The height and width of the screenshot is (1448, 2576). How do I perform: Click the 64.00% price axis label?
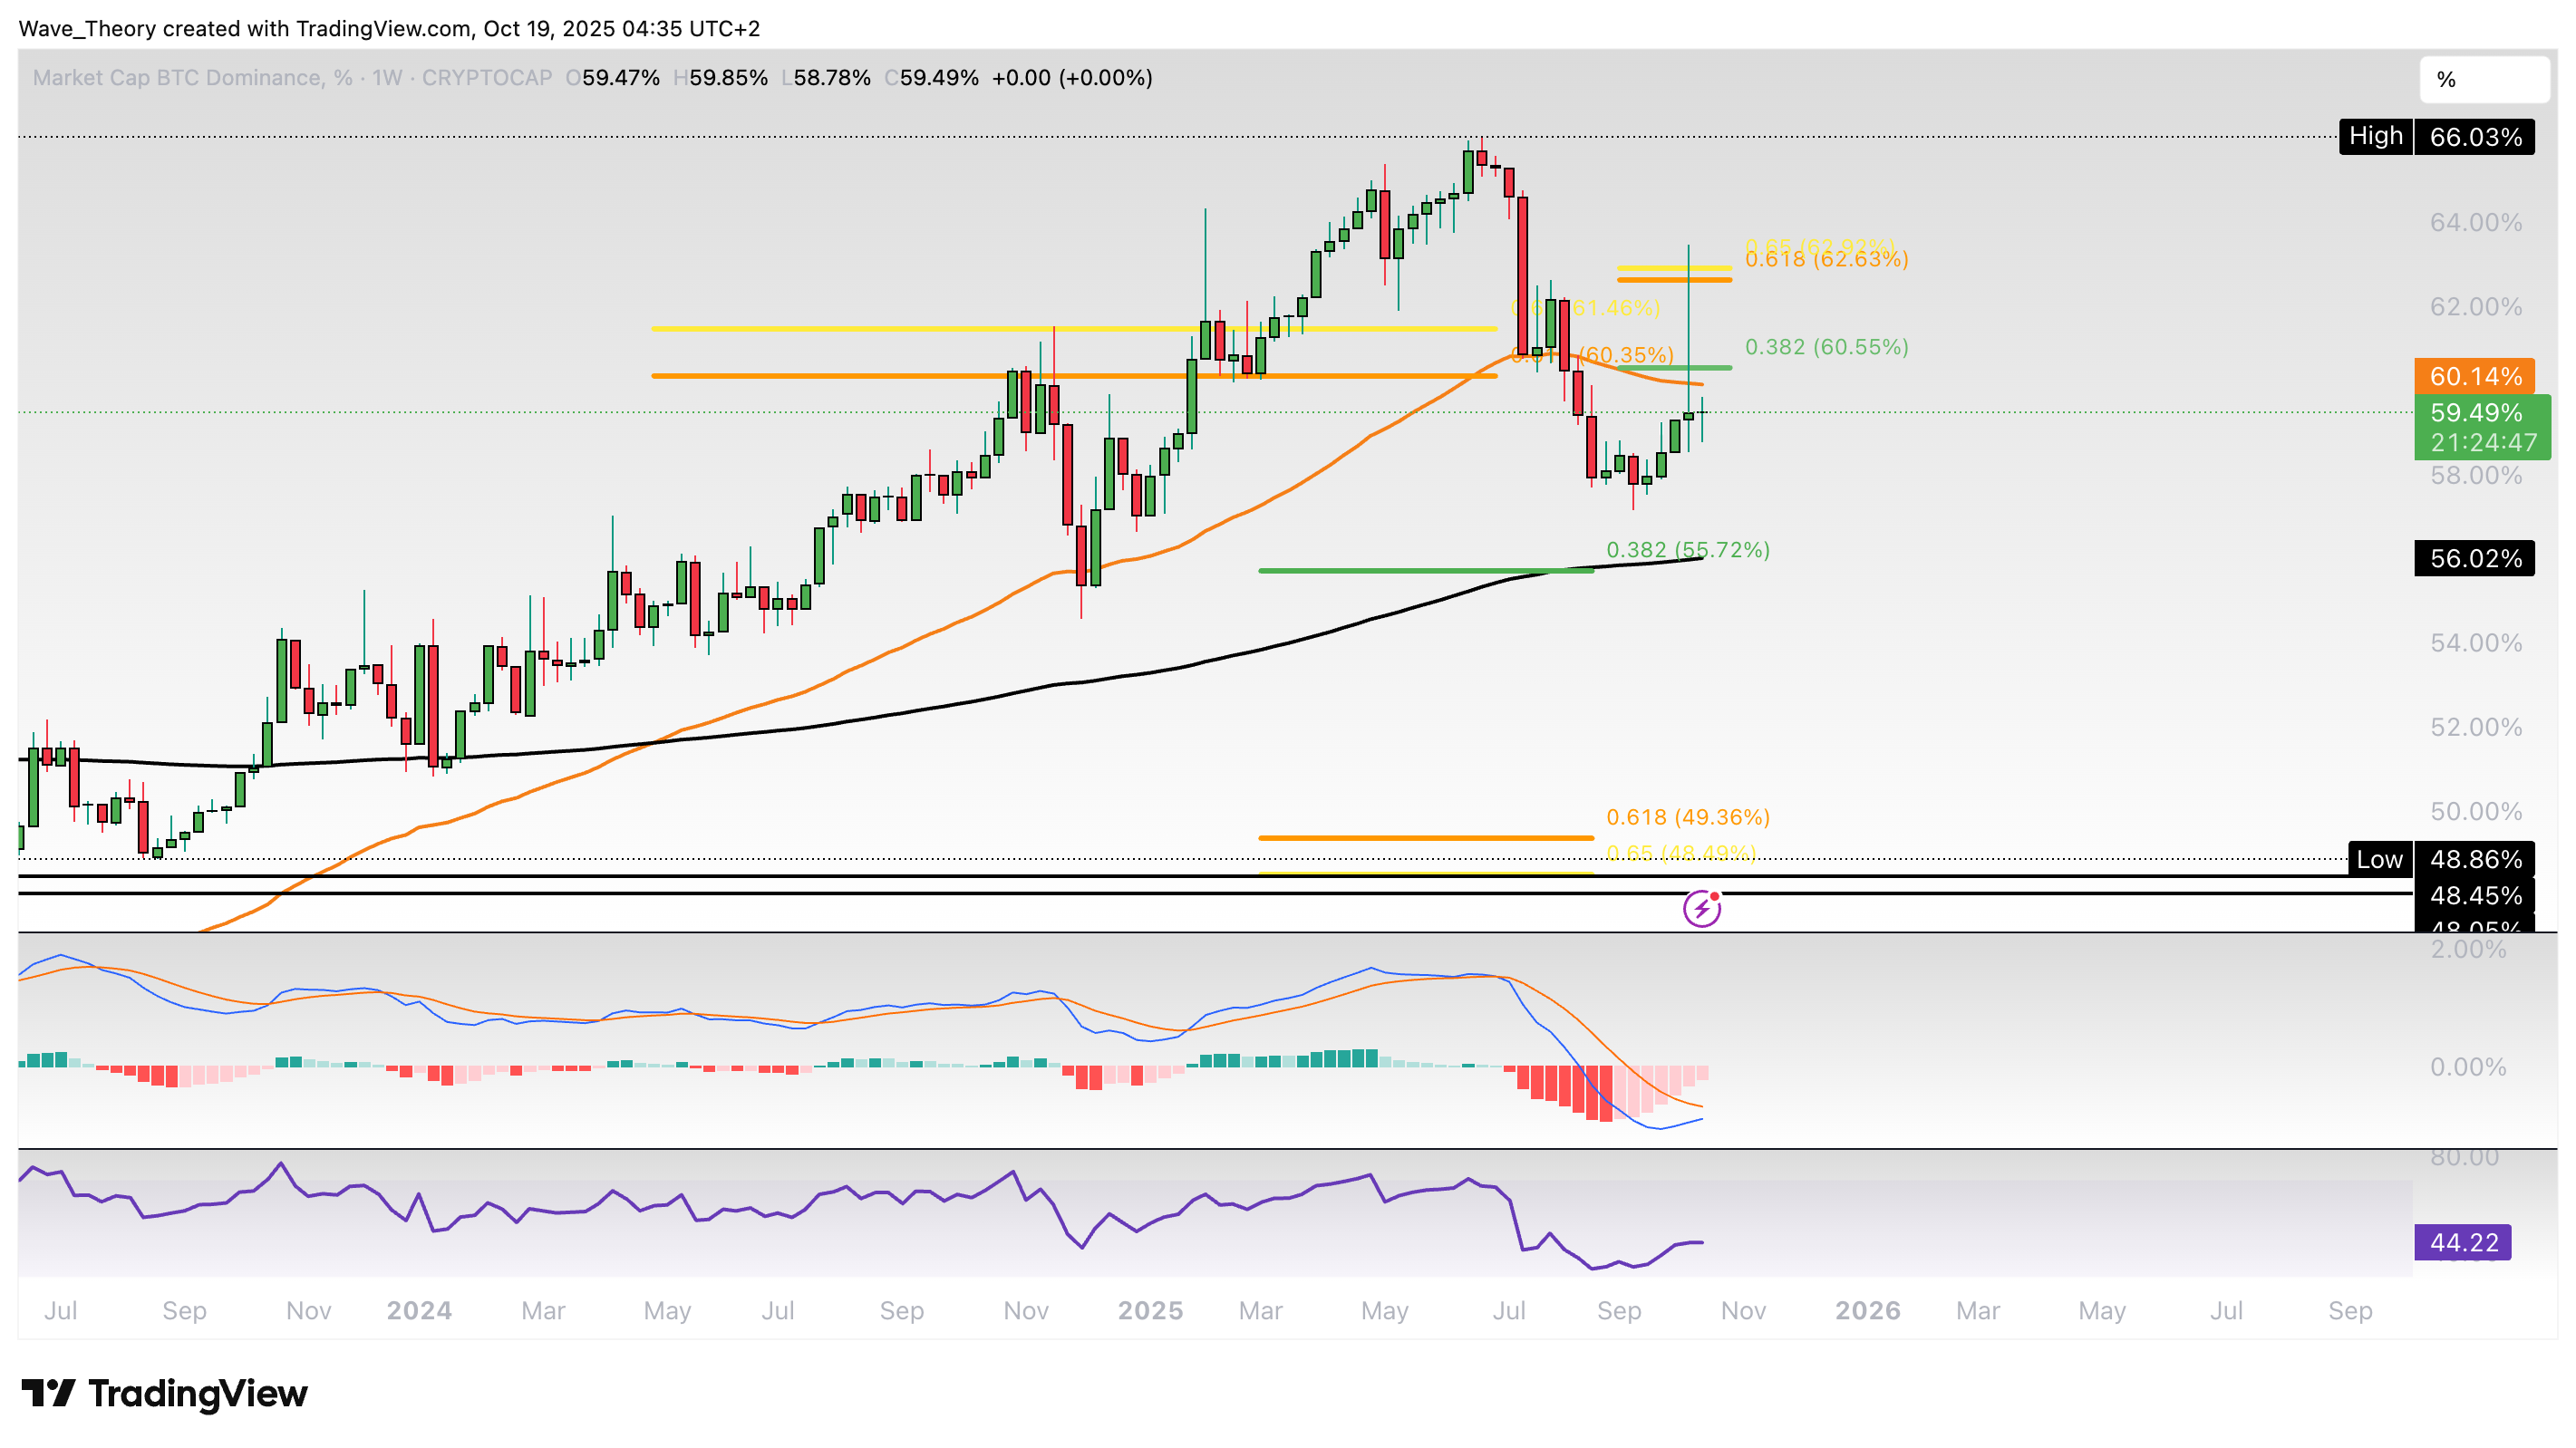(2475, 222)
